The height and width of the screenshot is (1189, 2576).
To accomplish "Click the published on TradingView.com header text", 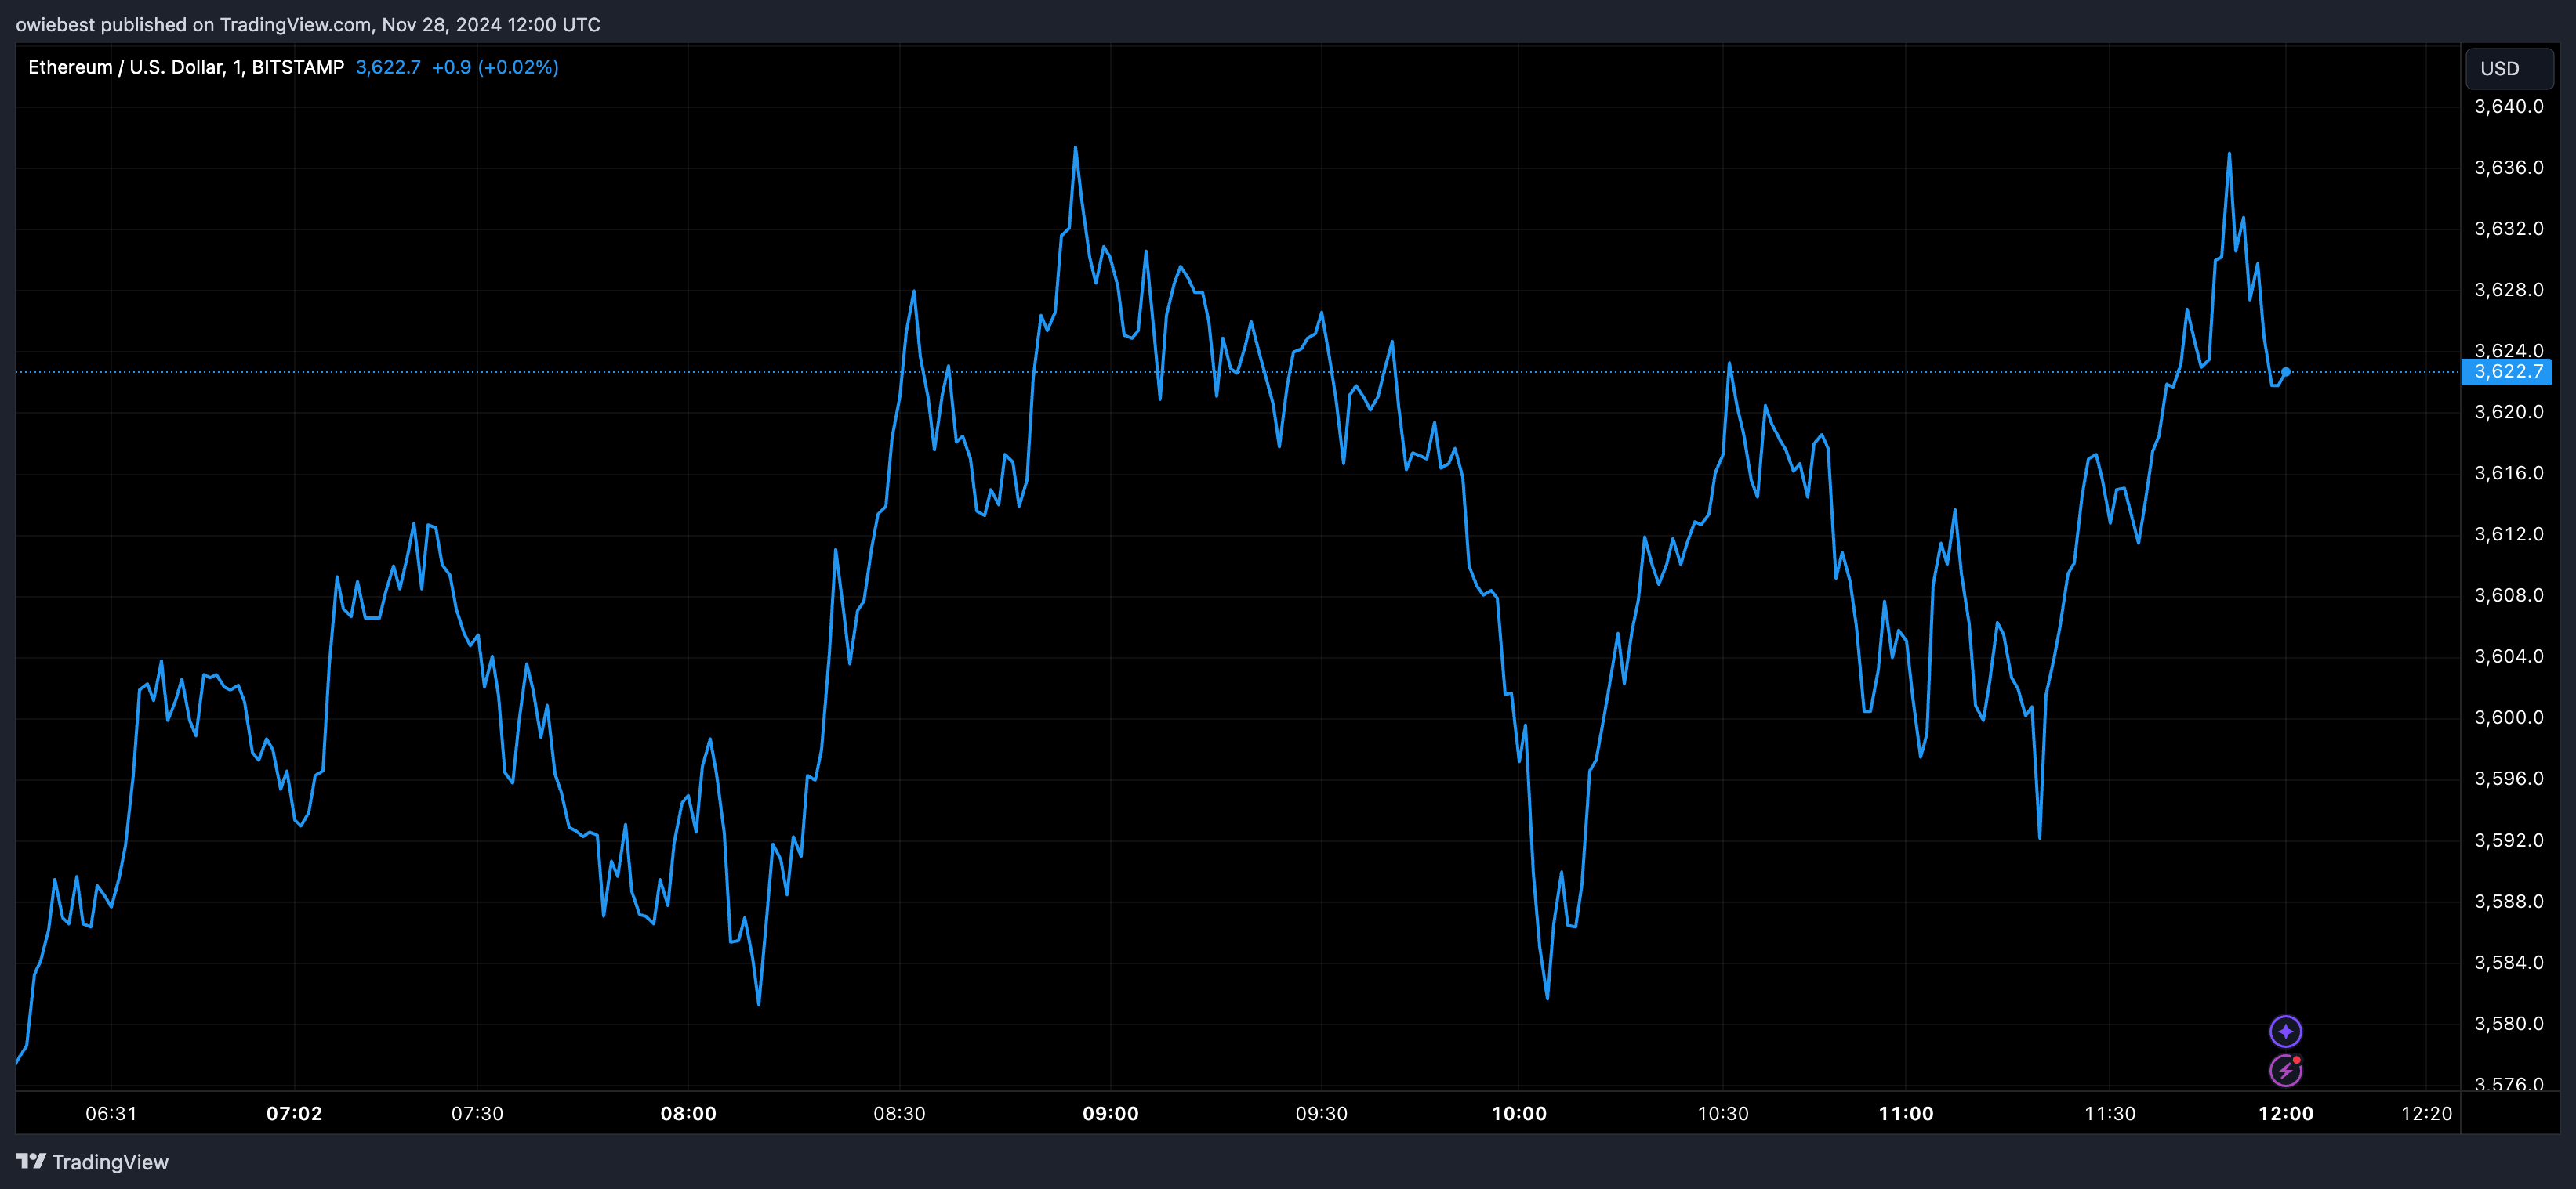I will pyautogui.click(x=308, y=24).
